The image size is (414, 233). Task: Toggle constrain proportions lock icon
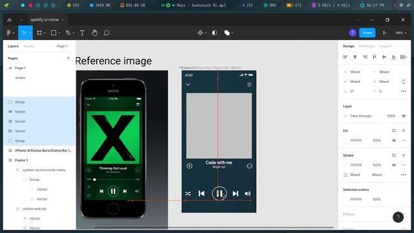404,82
